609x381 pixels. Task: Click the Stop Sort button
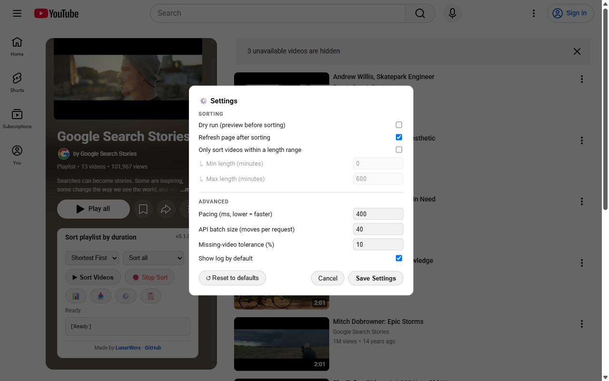(x=150, y=277)
